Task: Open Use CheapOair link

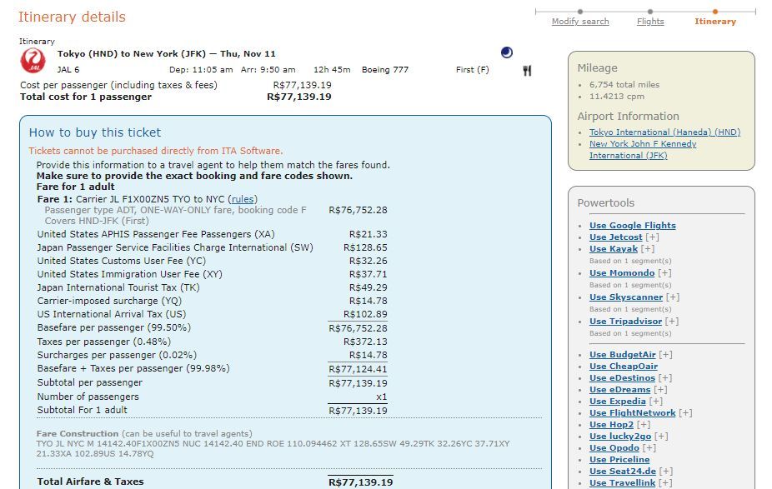Action: (624, 367)
